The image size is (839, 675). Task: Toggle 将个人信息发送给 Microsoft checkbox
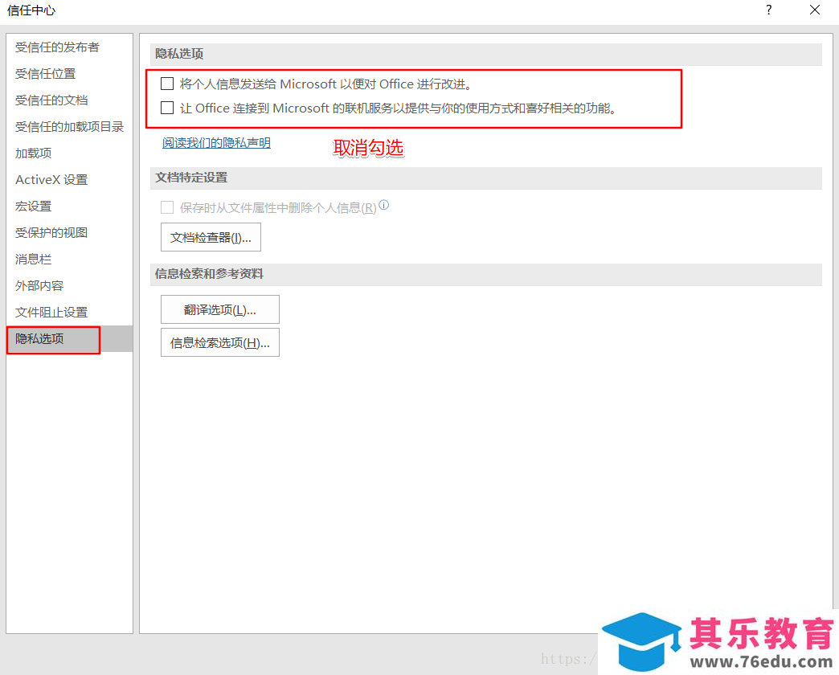pos(167,84)
